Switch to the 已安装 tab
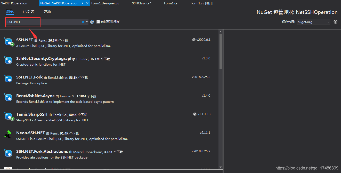This screenshot has width=341, height=173. coord(28,12)
